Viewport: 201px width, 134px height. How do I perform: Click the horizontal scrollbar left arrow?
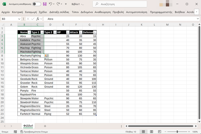[x=126, y=126]
